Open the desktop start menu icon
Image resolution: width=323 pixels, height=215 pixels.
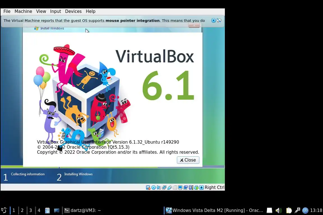4,210
